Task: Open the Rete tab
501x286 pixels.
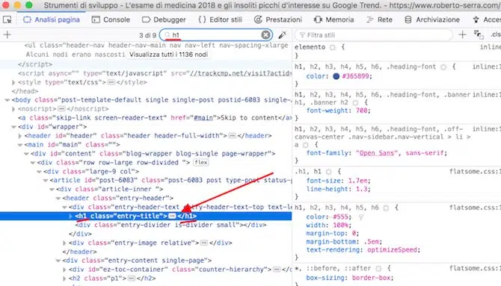Action: (x=379, y=20)
